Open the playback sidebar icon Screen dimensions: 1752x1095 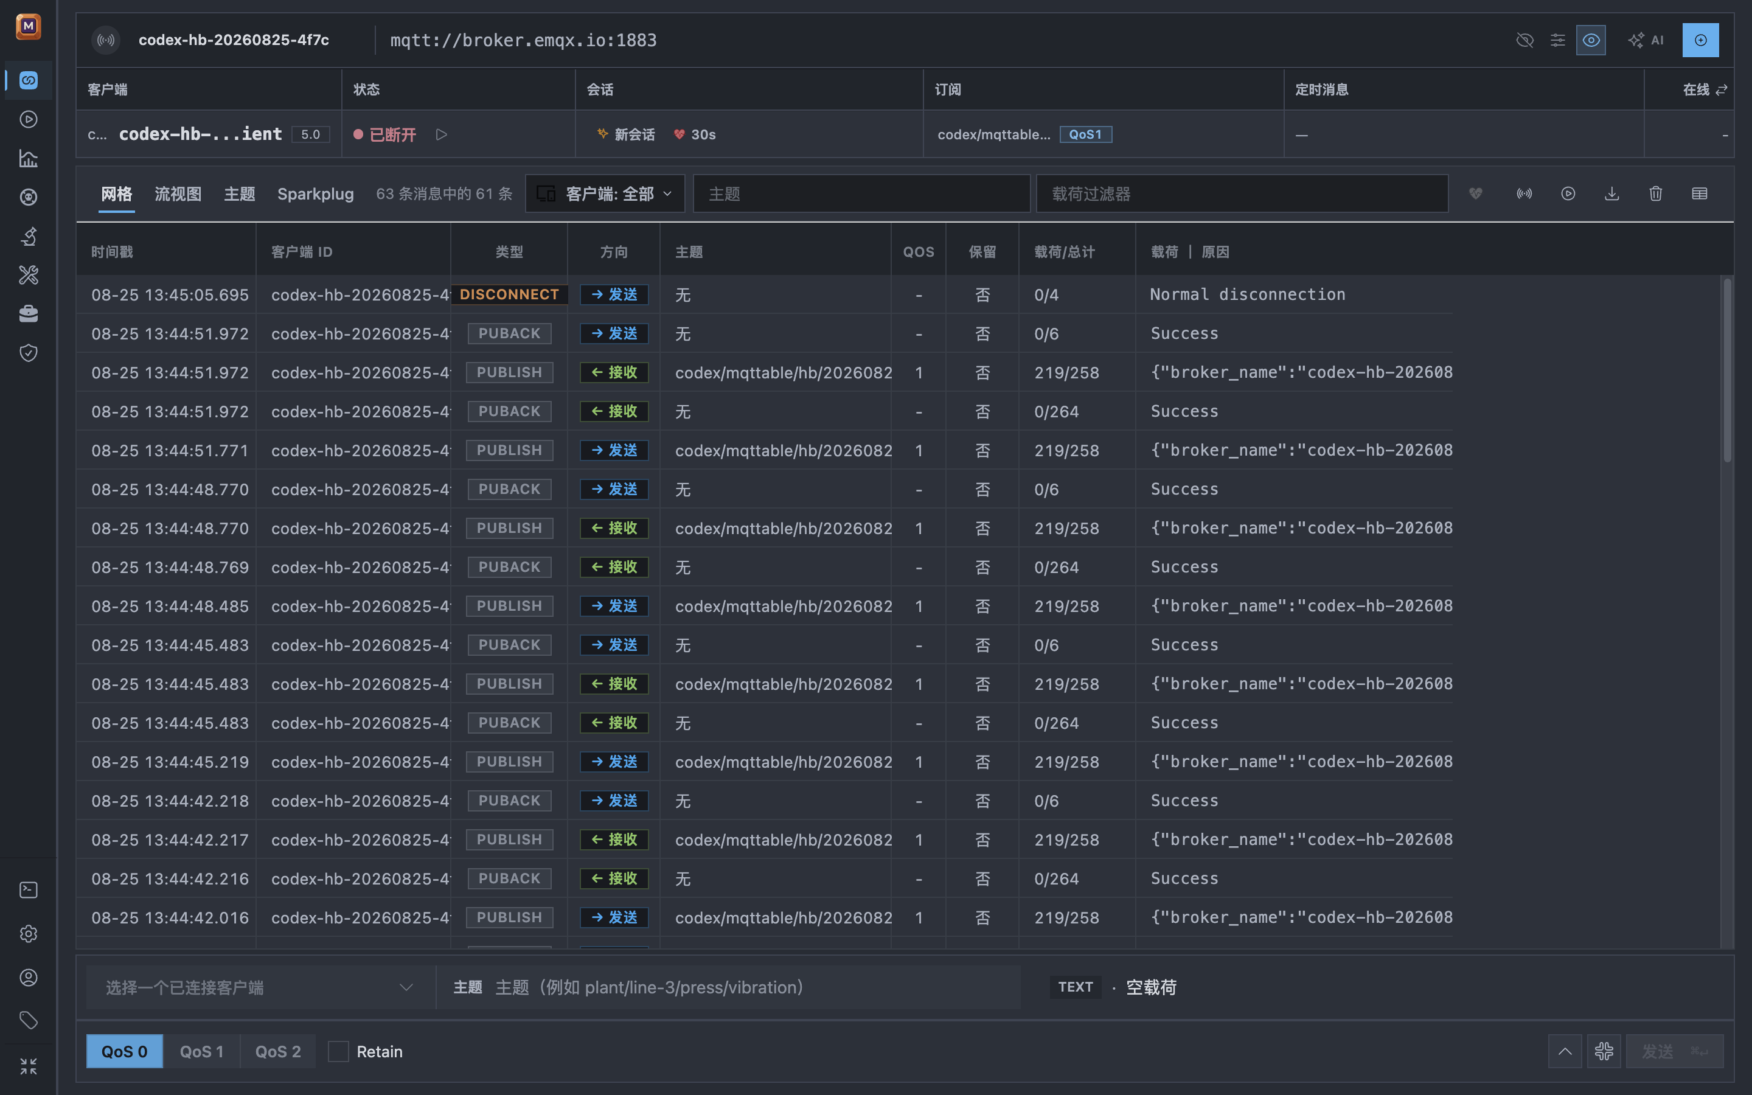coord(28,119)
